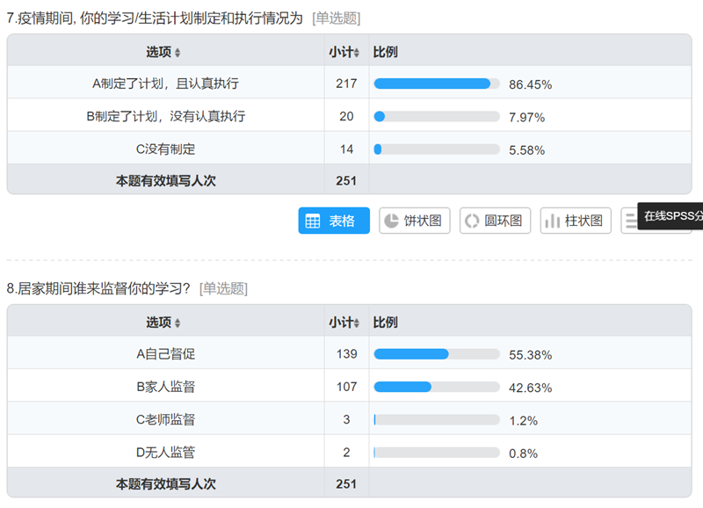Select row C老师监督
The width and height of the screenshot is (703, 508).
(x=165, y=419)
